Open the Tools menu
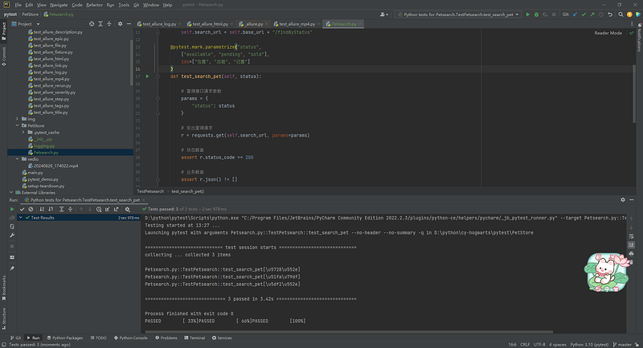643x348 pixels. pos(124,5)
